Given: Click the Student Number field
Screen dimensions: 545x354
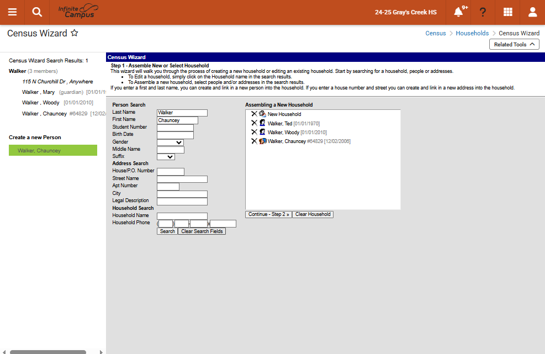Looking at the screenshot, I should point(175,128).
